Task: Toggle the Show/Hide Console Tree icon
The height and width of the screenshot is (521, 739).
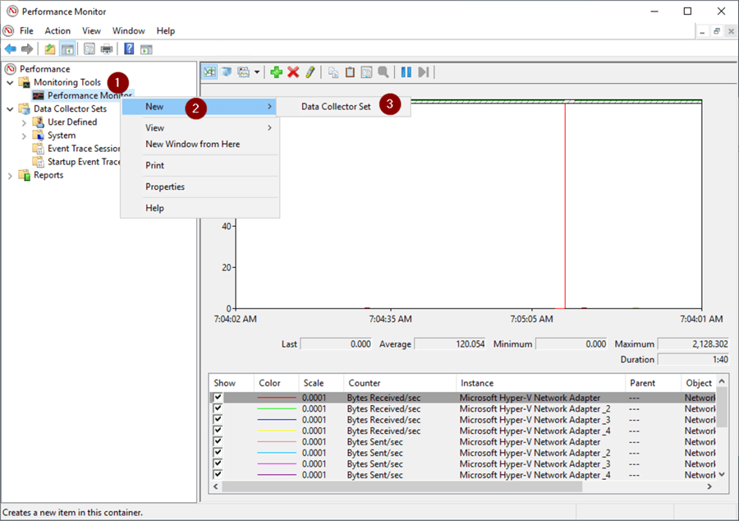Action: pyautogui.click(x=67, y=48)
